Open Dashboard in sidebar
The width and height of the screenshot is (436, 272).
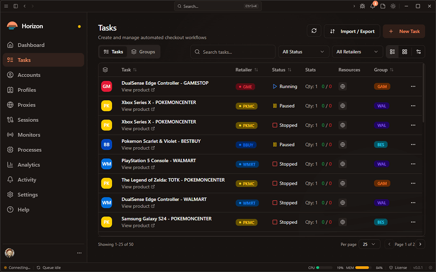pyautogui.click(x=44, y=45)
